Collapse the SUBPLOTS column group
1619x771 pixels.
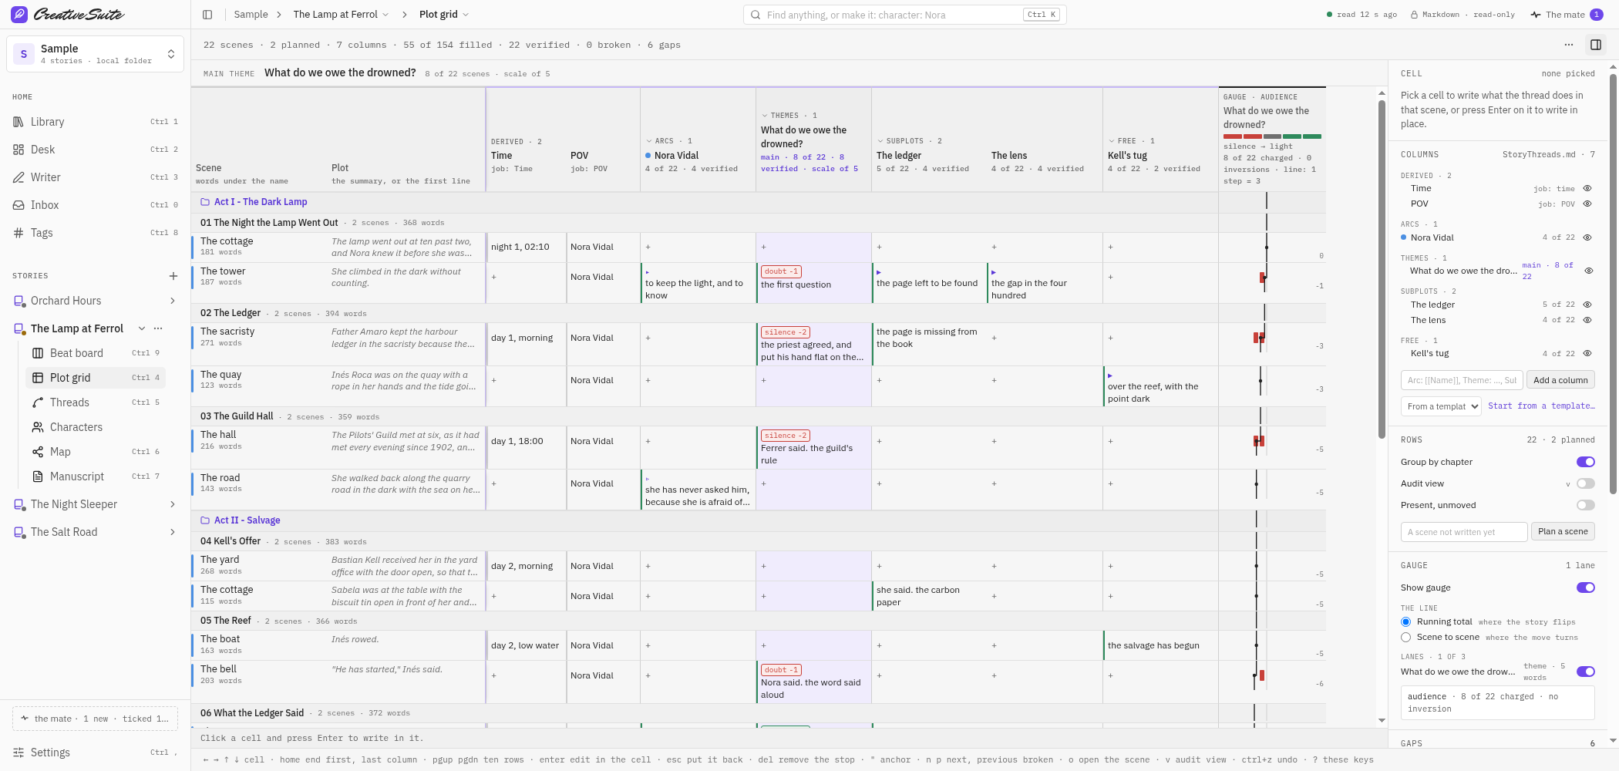pos(880,141)
